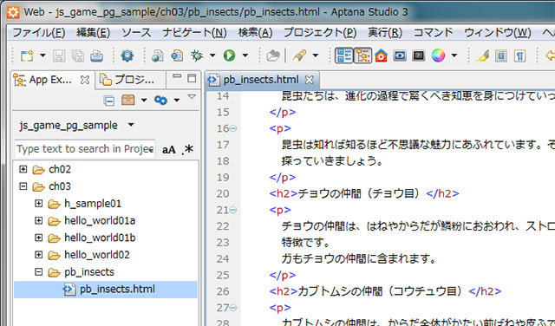Toggle block selection mode icon
This screenshot has width=555, height=326.
coord(501,55)
